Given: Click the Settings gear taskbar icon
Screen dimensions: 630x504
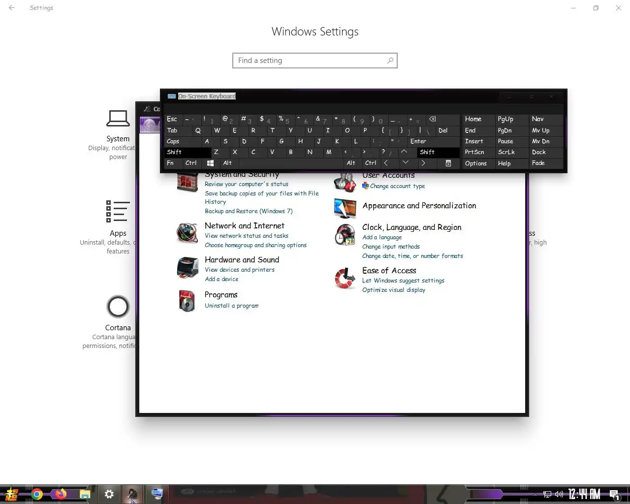Looking at the screenshot, I should point(109,494).
